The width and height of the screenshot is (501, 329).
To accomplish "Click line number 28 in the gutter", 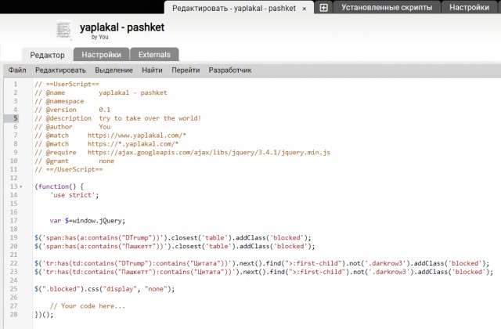I will coord(14,315).
